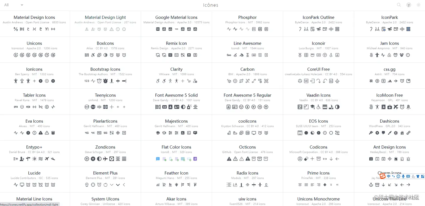Viewport: 425px width, 206px height.
Task: Open the Octicons collection
Action: tap(247, 147)
